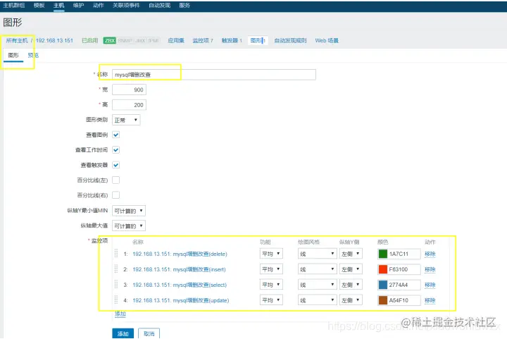The width and height of the screenshot is (507, 339).
Task: Remove the update item via 移除
Action: [430, 300]
